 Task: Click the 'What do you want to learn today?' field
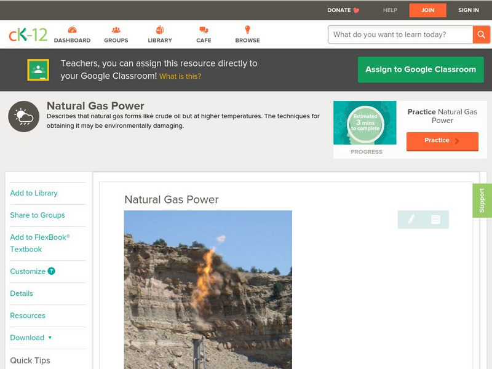tap(400, 34)
